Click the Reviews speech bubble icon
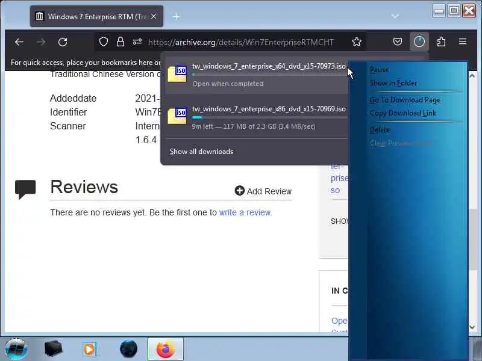The image size is (482, 361). (x=25, y=189)
